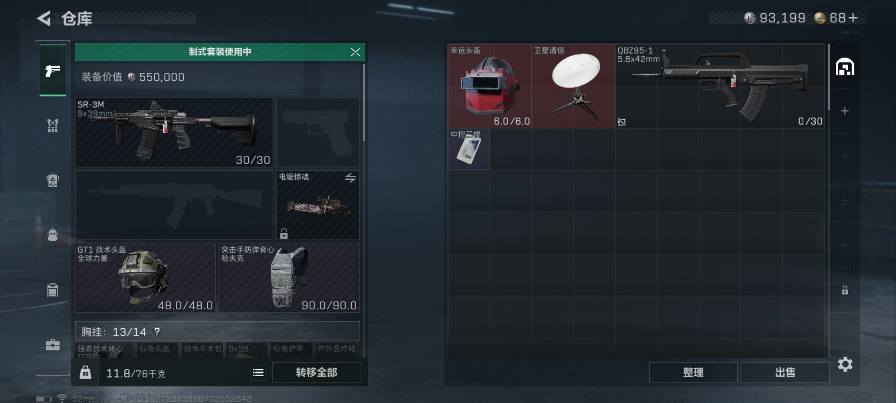Click the 出售 sell button

(785, 372)
